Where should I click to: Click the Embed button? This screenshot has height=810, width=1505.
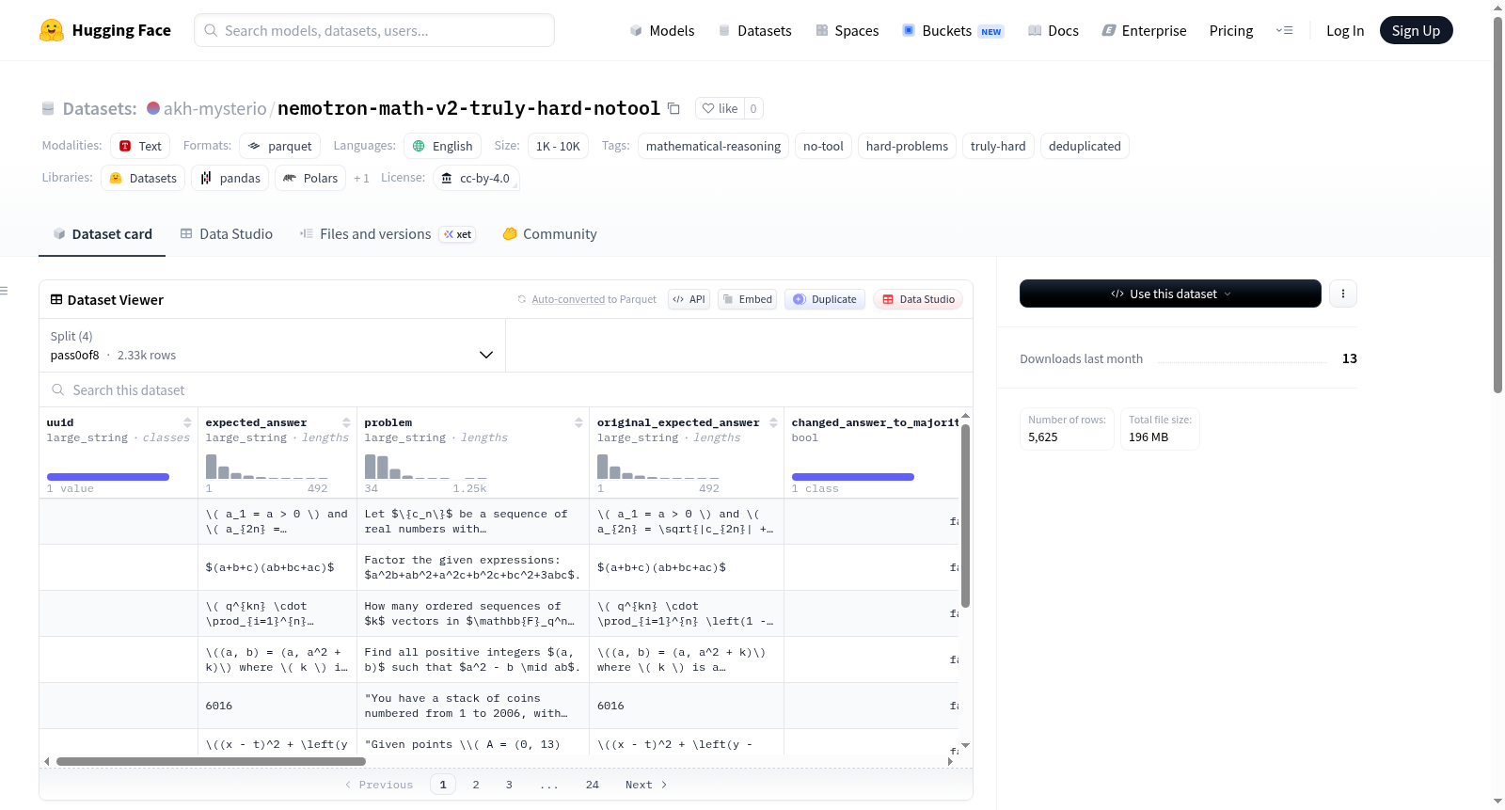point(747,299)
